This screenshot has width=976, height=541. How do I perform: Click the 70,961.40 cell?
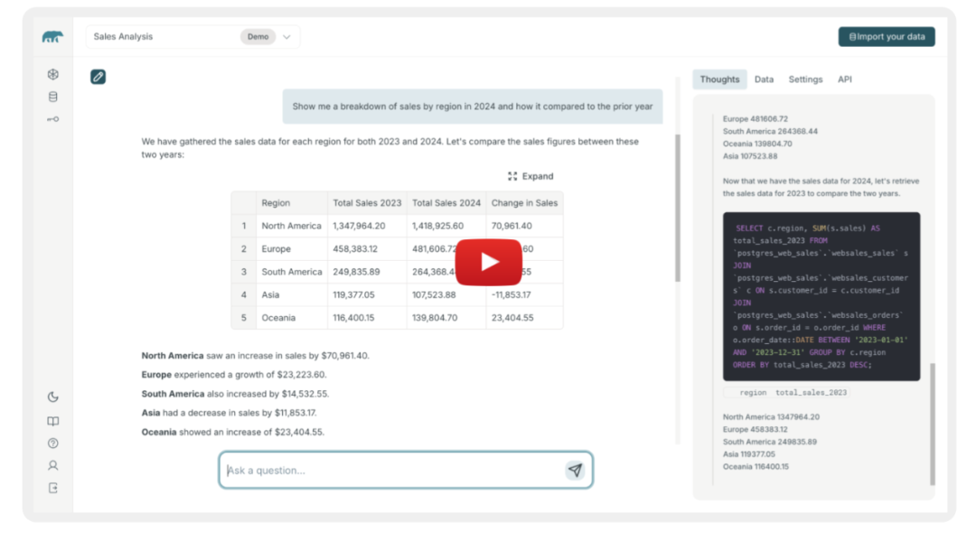coord(525,226)
